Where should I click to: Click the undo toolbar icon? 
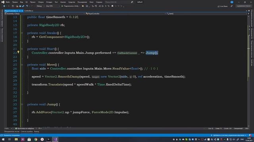click(27, 6)
